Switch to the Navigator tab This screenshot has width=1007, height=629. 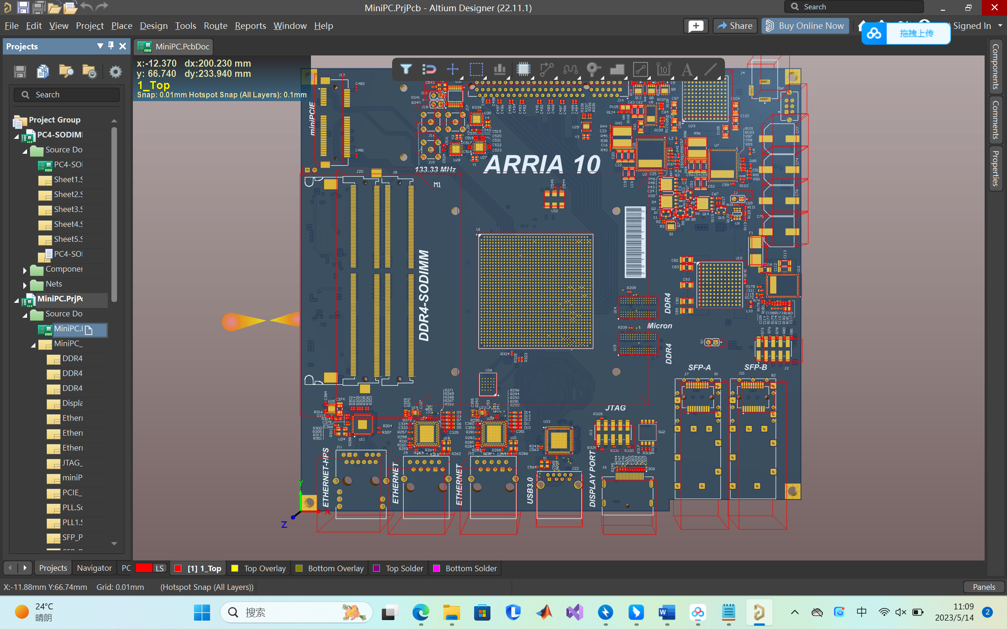[x=94, y=568]
